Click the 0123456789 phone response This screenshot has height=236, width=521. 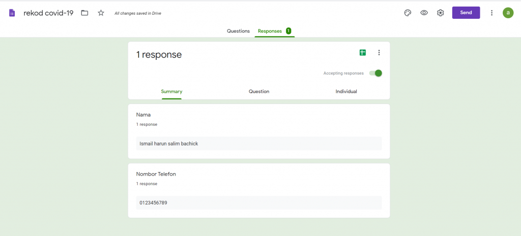153,203
